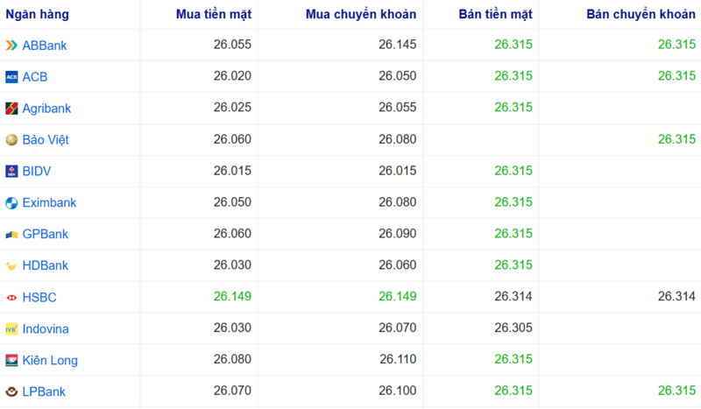This screenshot has width=701, height=409.
Task: Open the Eximbank link
Action: pyautogui.click(x=49, y=203)
